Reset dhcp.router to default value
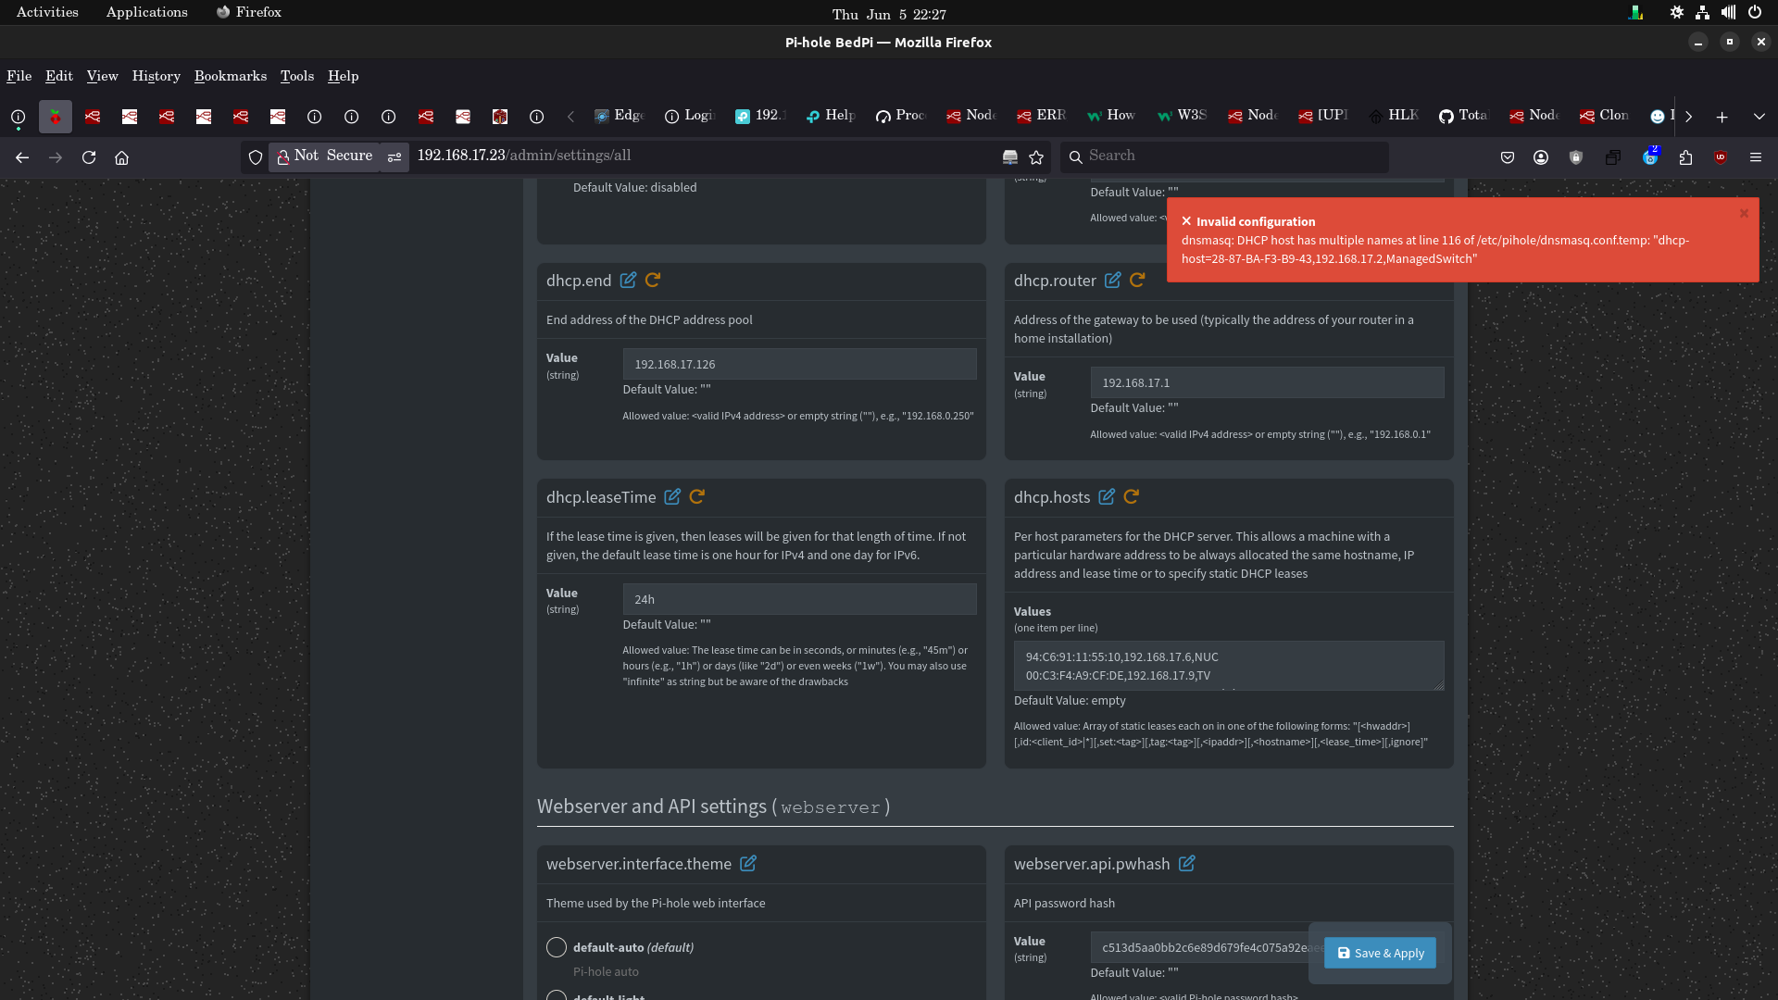Screen dimensions: 1778x1000 click(x=1137, y=280)
